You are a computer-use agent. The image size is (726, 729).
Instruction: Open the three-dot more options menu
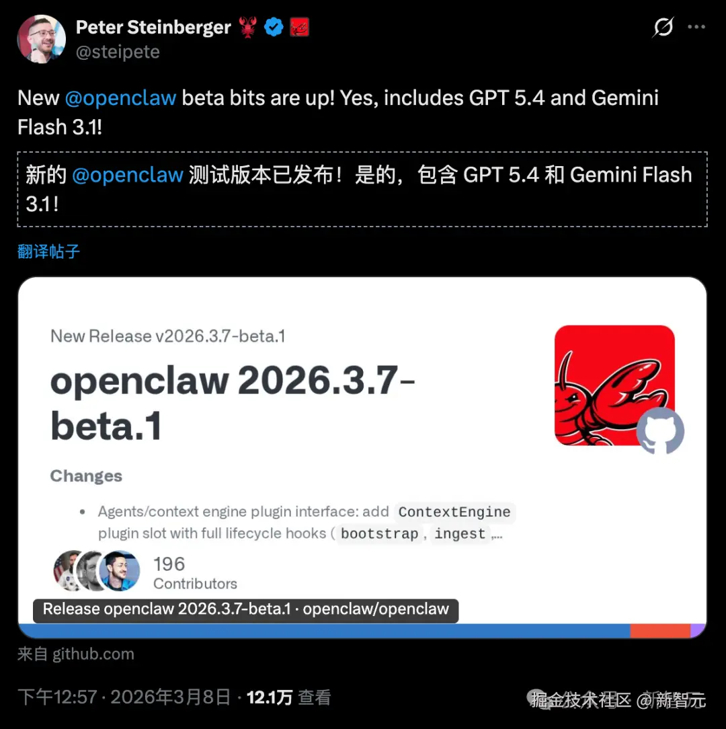(696, 27)
